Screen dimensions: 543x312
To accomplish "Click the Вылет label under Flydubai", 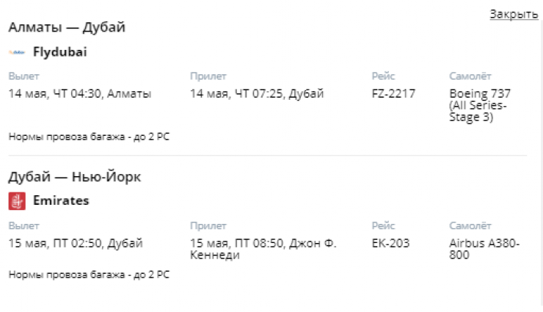I will click(21, 76).
